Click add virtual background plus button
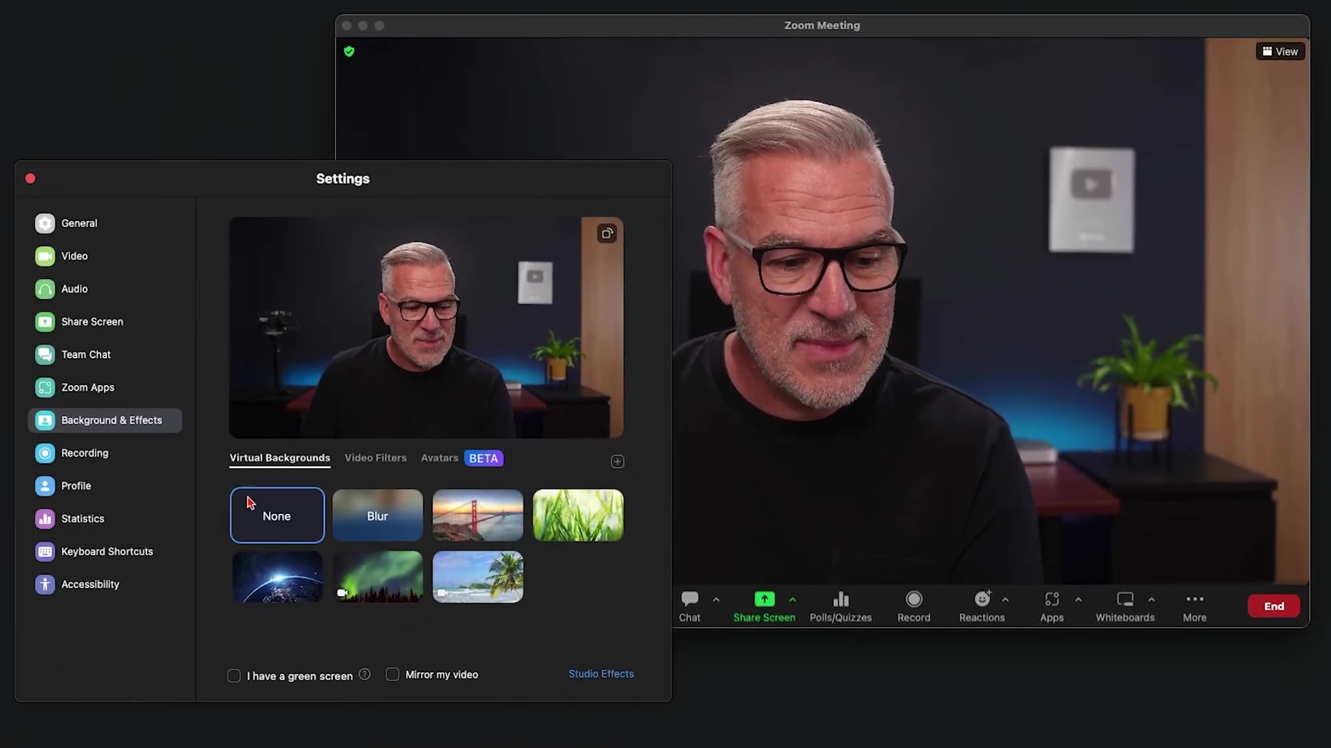Screen dimensions: 1331x748 (617, 461)
